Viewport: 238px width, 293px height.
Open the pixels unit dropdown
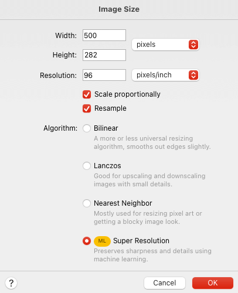[x=165, y=45]
